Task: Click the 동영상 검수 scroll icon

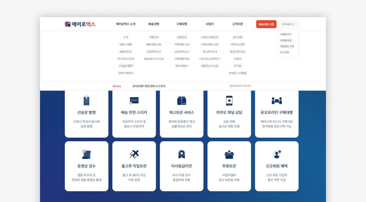Action: point(86,154)
